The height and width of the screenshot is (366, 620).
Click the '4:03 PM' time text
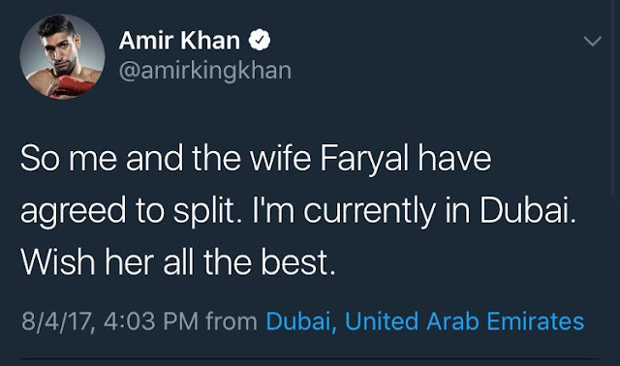point(151,320)
